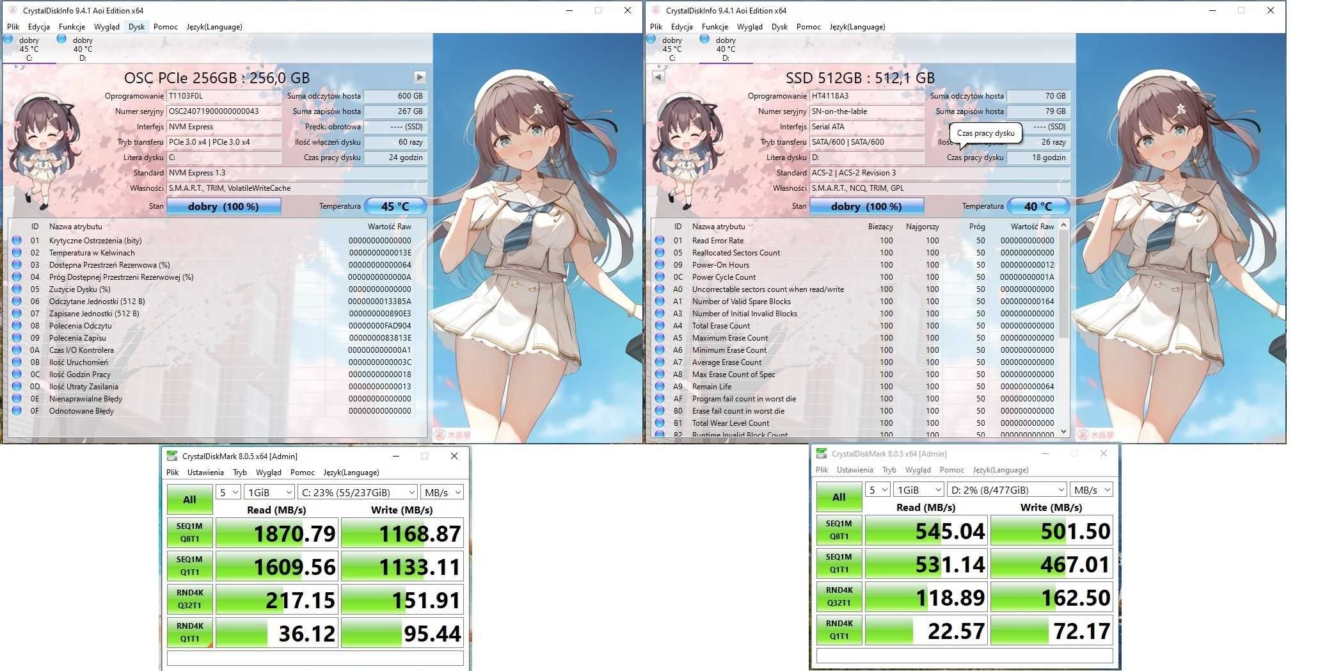Open test count dropdown in right CrystalDiskMark
This screenshot has height=671, width=1327.
(x=878, y=490)
